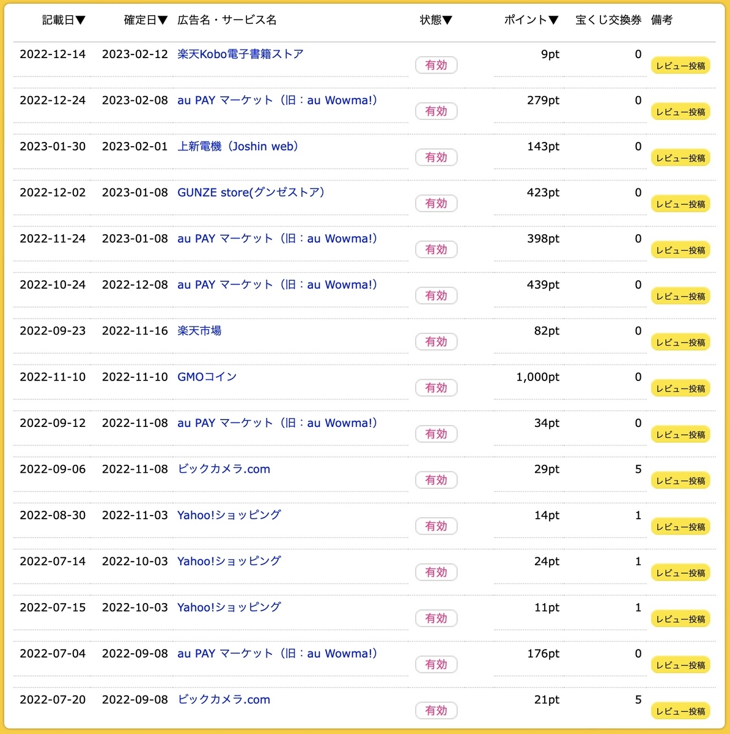Open GMOコイン link
This screenshot has width=730, height=734.
(x=207, y=377)
